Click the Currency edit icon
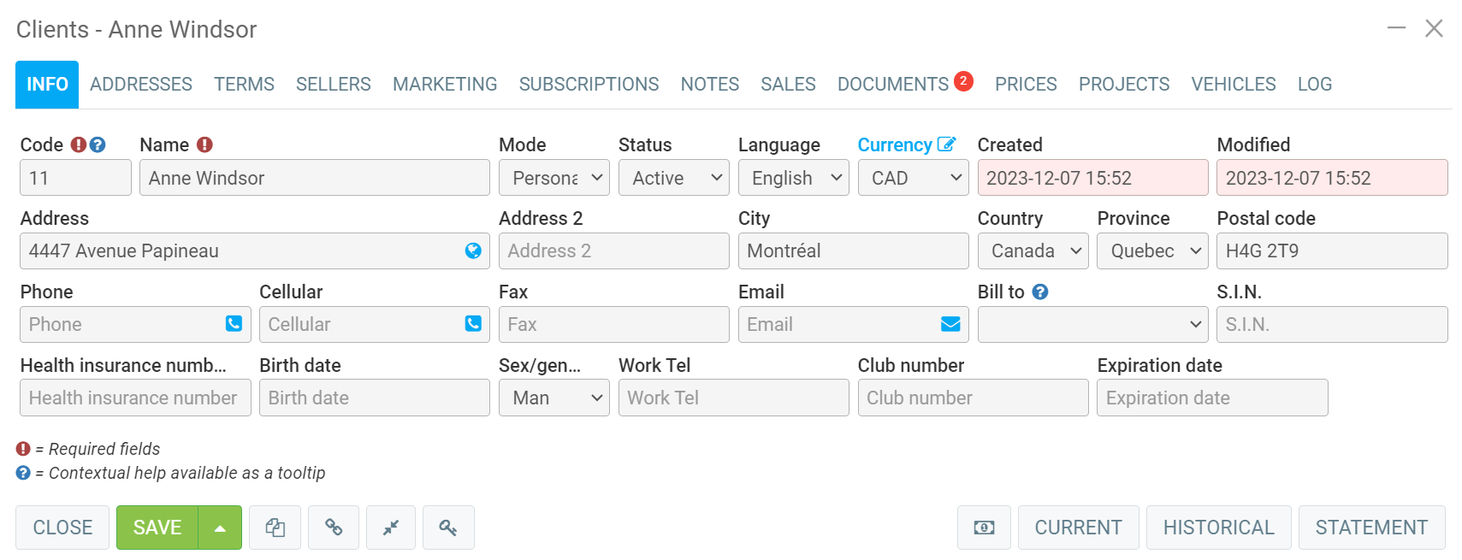This screenshot has height=560, width=1462. [x=946, y=144]
